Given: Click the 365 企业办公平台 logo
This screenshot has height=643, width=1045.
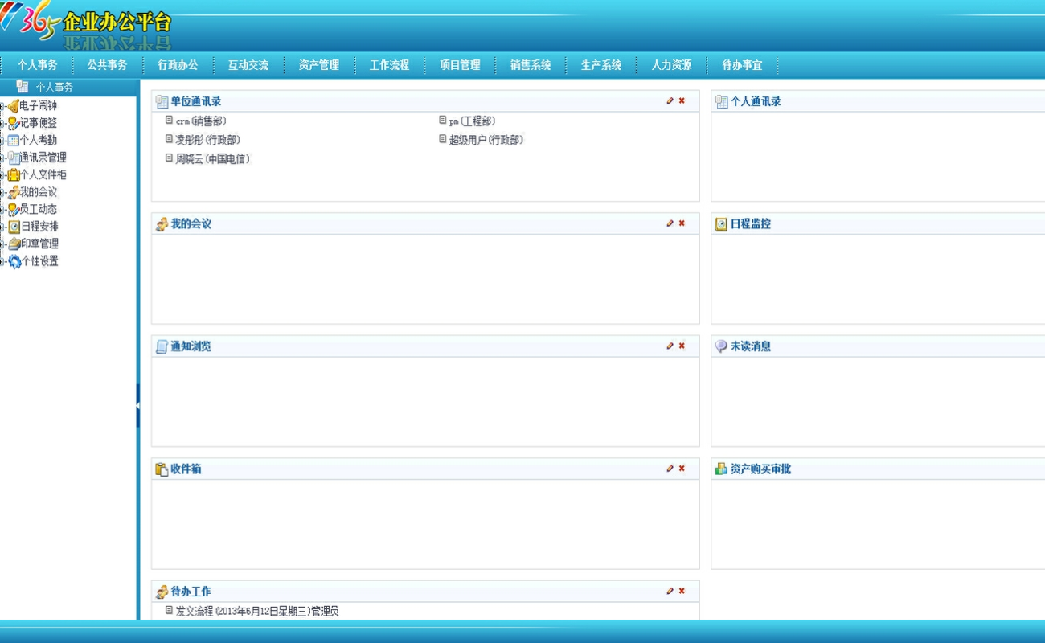Looking at the screenshot, I should [87, 26].
